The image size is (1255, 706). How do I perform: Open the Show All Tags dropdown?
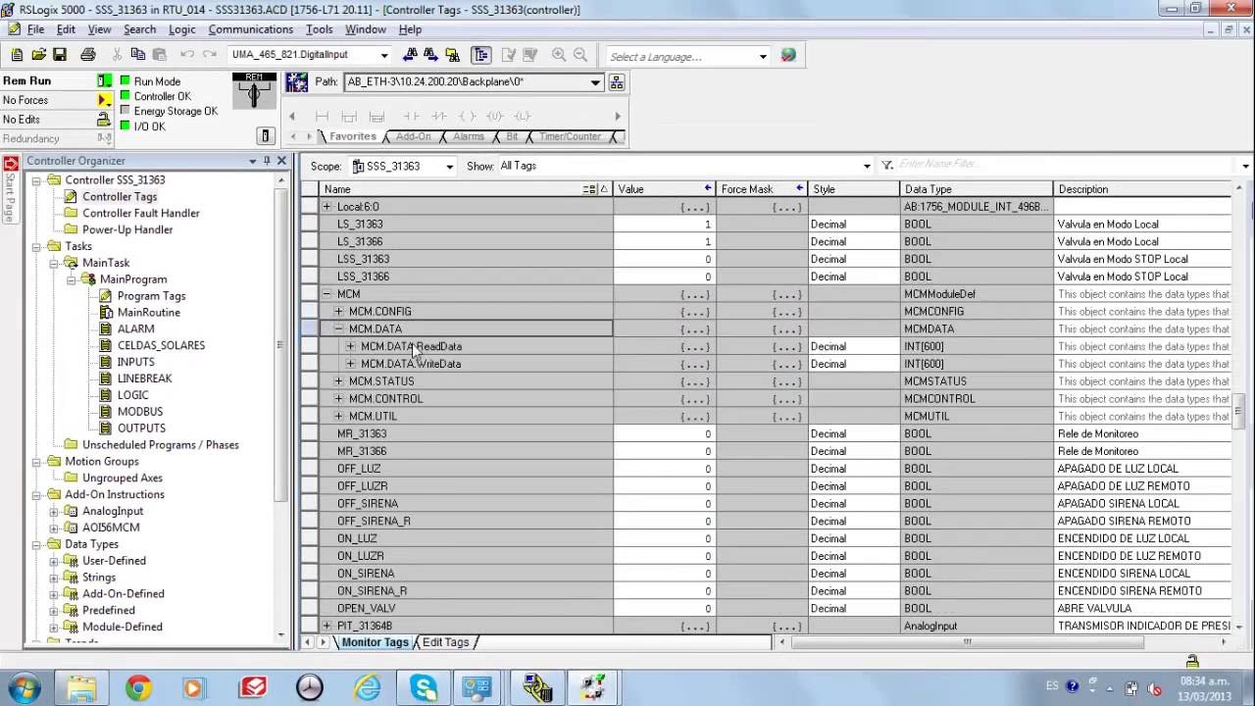(x=867, y=167)
